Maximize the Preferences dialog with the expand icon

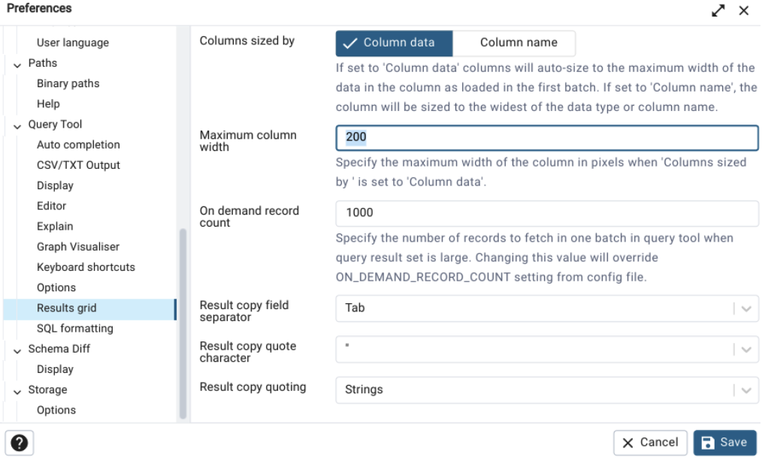coord(718,11)
